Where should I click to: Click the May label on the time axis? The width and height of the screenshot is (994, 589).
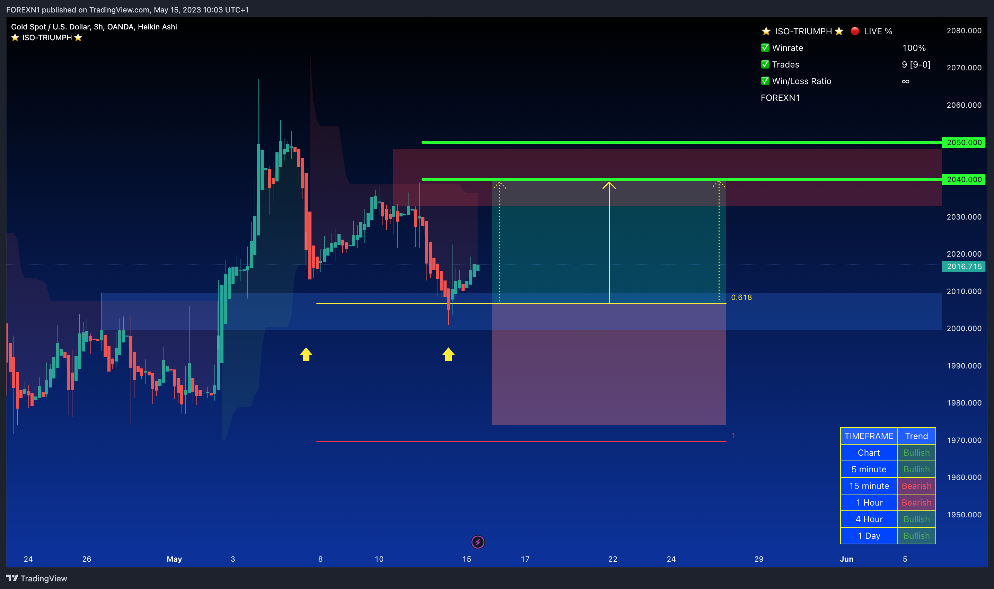click(x=174, y=559)
